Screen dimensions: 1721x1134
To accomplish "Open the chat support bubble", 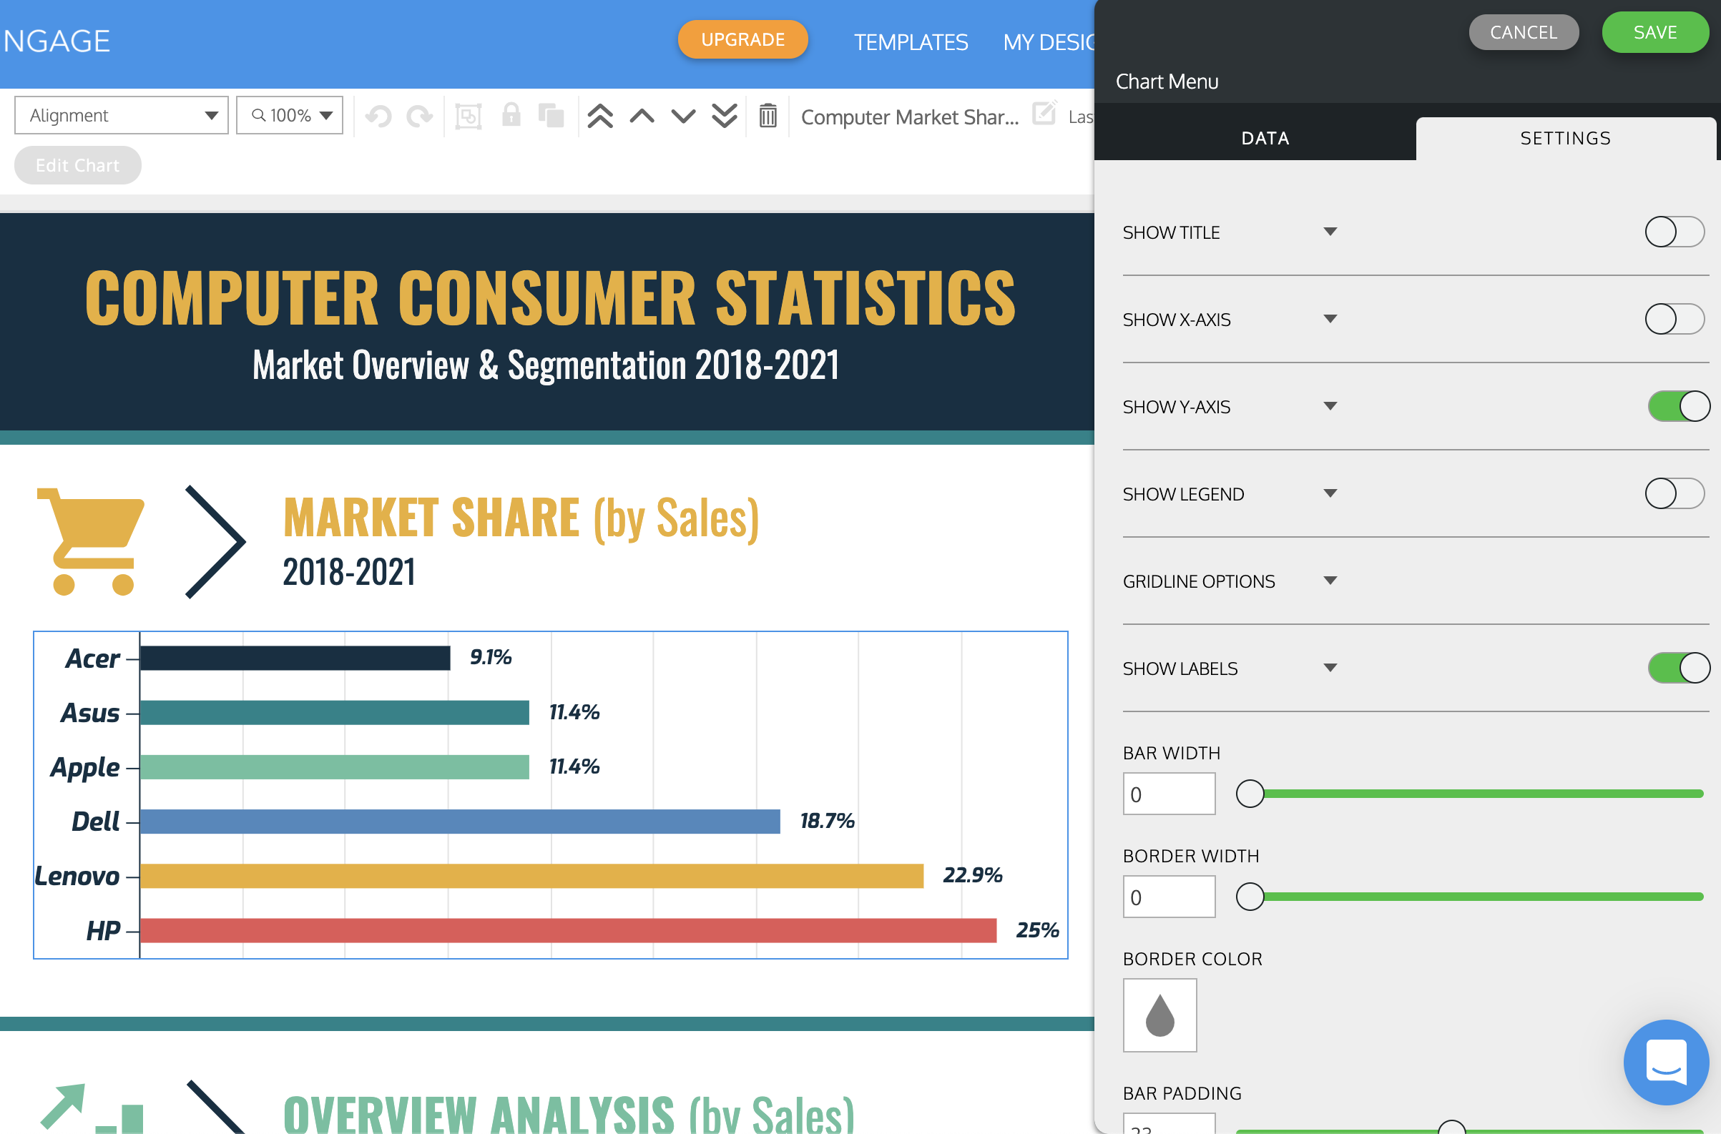I will click(1665, 1062).
